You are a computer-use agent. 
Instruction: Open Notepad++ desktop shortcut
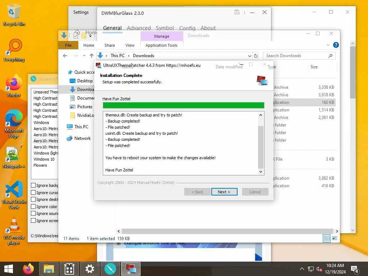coord(14,157)
